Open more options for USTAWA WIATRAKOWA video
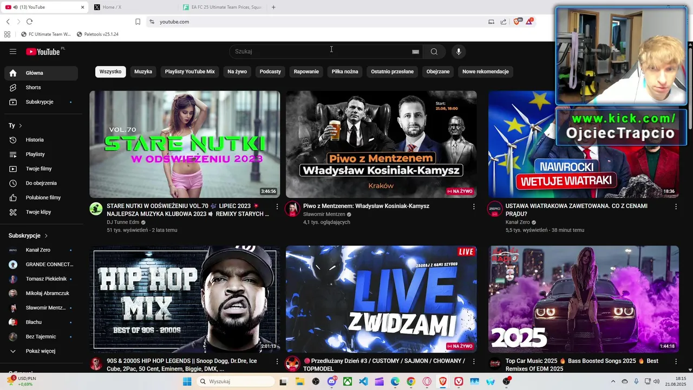693x390 pixels. [x=676, y=206]
